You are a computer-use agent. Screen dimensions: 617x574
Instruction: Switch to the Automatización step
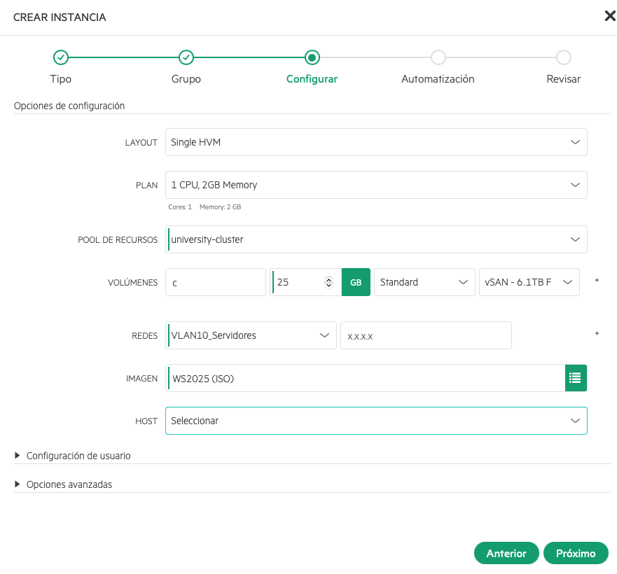438,57
